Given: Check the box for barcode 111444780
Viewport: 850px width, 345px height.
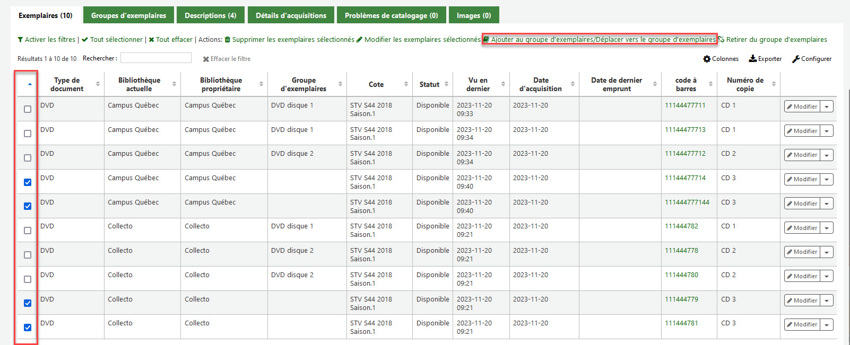Looking at the screenshot, I should pyautogui.click(x=28, y=279).
